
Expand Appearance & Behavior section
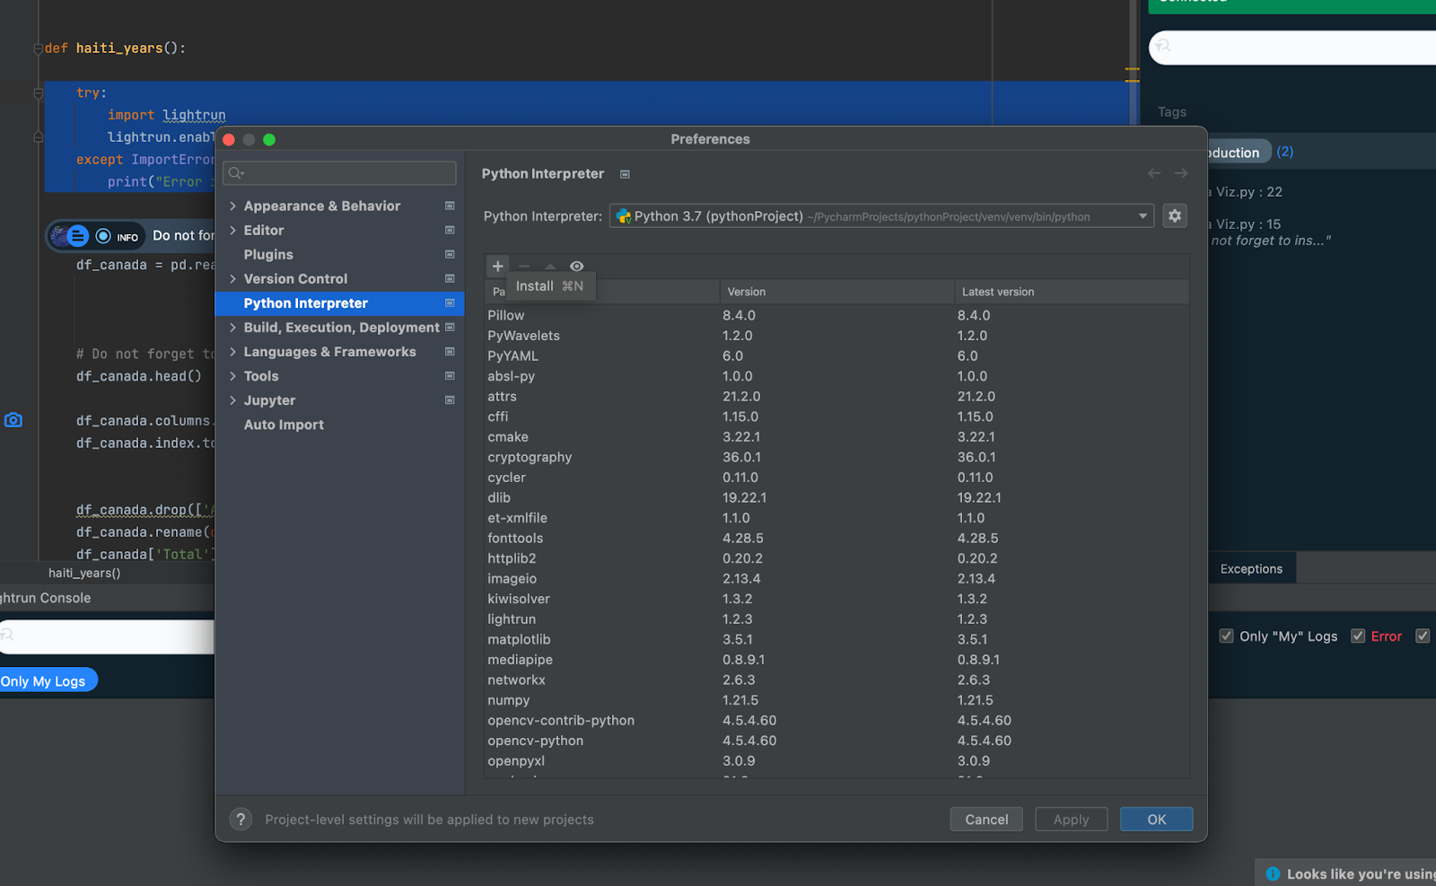(232, 206)
